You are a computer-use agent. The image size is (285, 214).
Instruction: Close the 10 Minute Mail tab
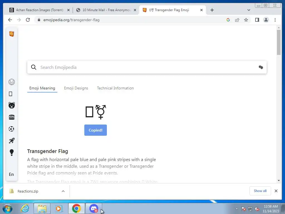click(x=135, y=10)
